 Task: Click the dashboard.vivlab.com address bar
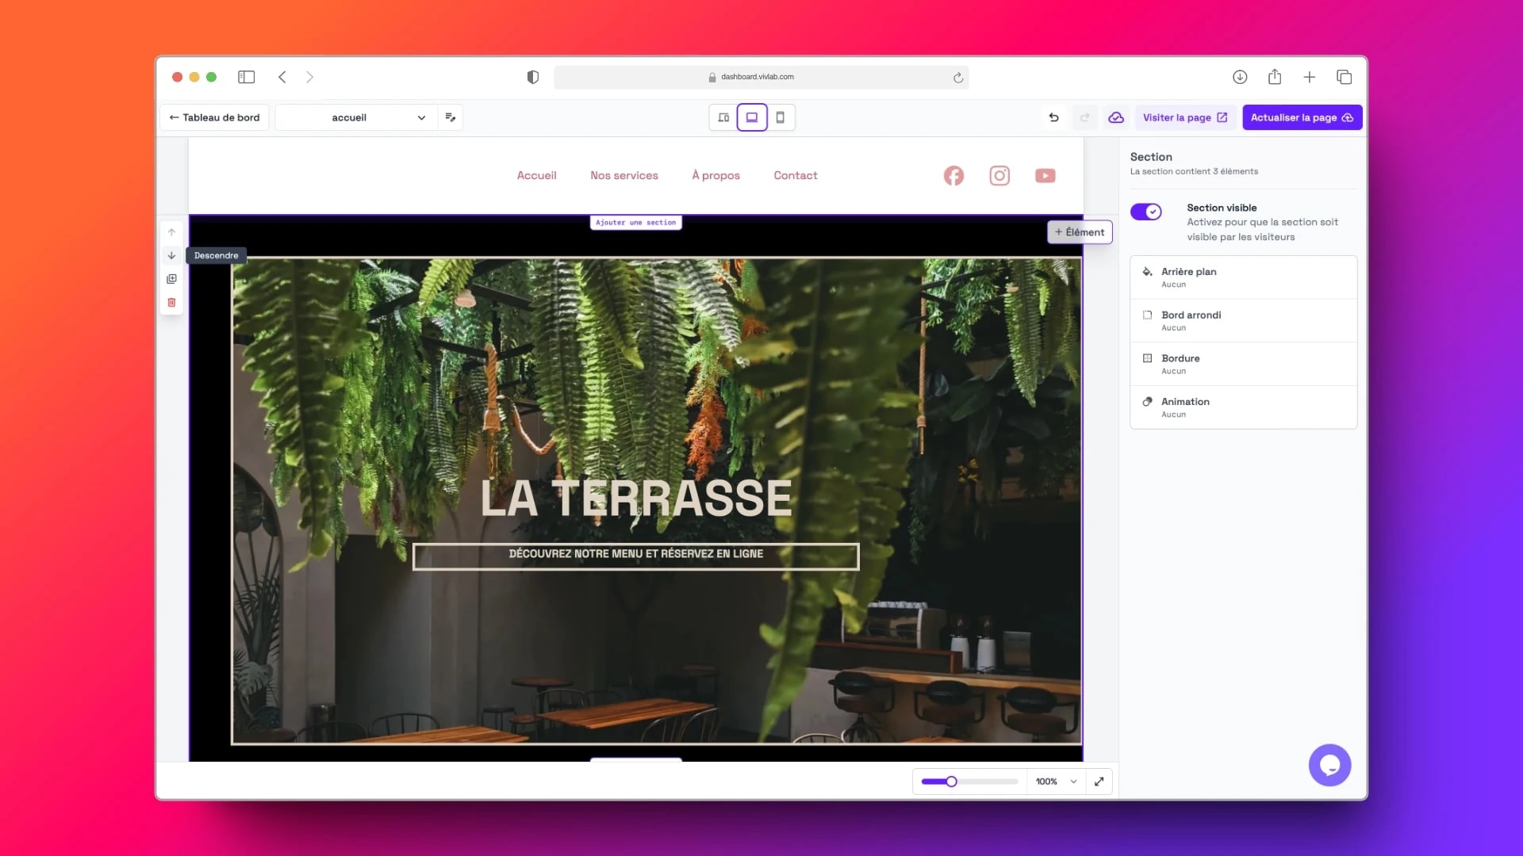(761, 77)
